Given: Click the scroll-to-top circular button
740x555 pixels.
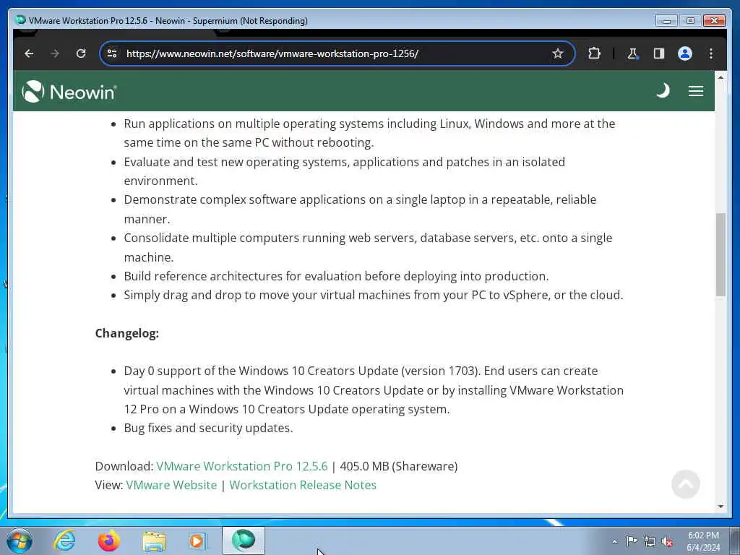Looking at the screenshot, I should pos(685,484).
